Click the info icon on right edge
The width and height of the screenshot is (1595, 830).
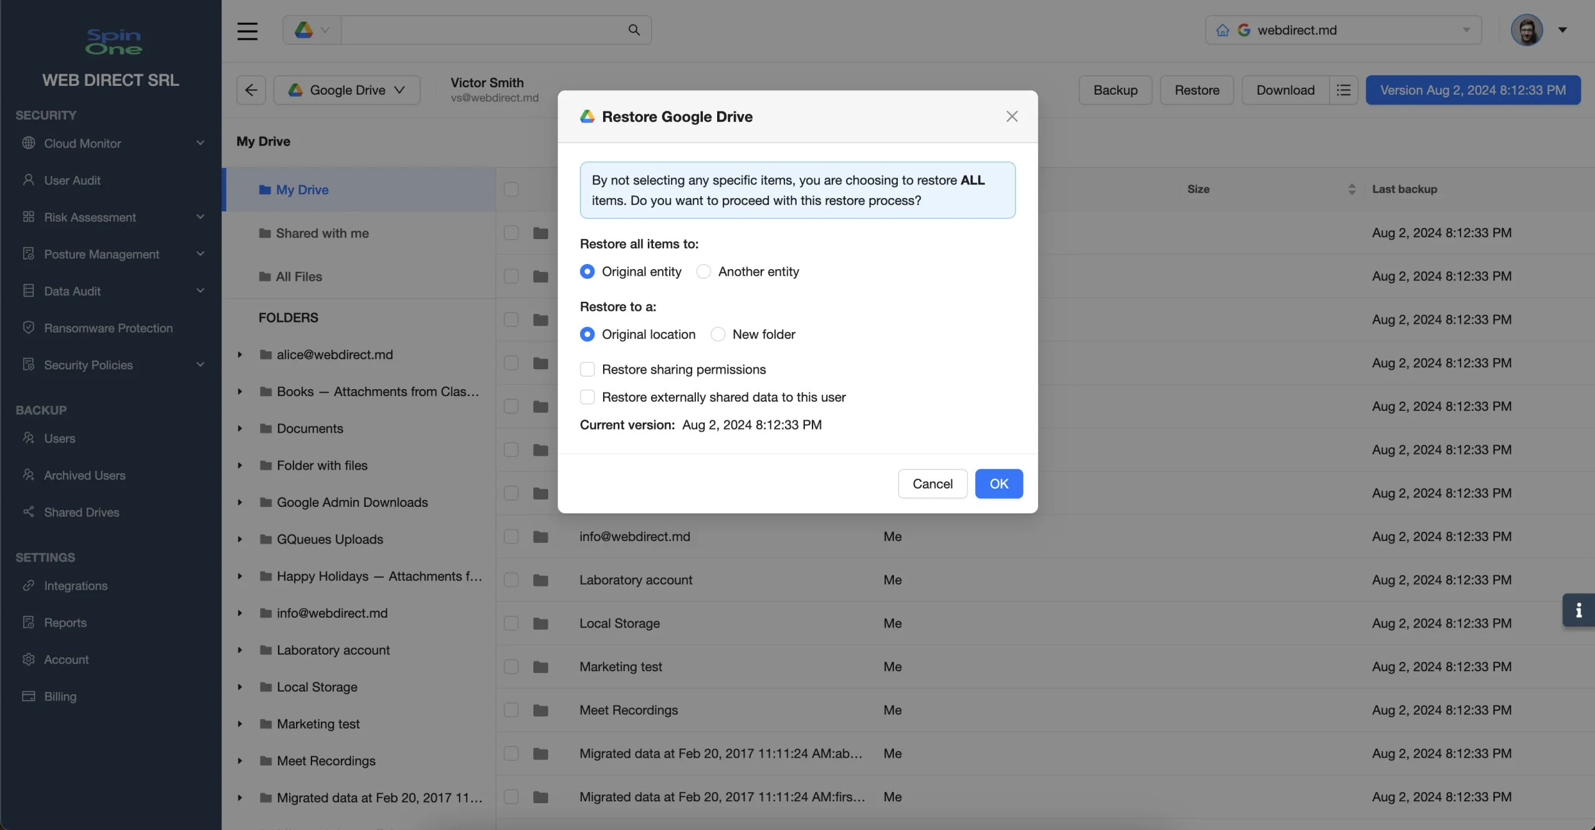pyautogui.click(x=1578, y=610)
